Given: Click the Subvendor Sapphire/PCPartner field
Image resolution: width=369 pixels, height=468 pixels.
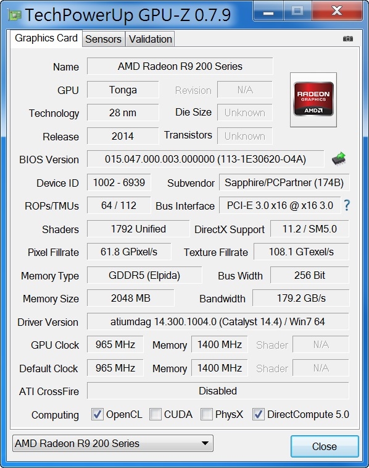Looking at the screenshot, I should coord(284,182).
